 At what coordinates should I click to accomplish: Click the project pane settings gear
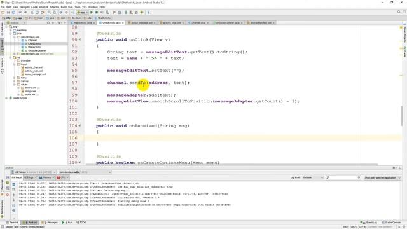[x=59, y=23]
